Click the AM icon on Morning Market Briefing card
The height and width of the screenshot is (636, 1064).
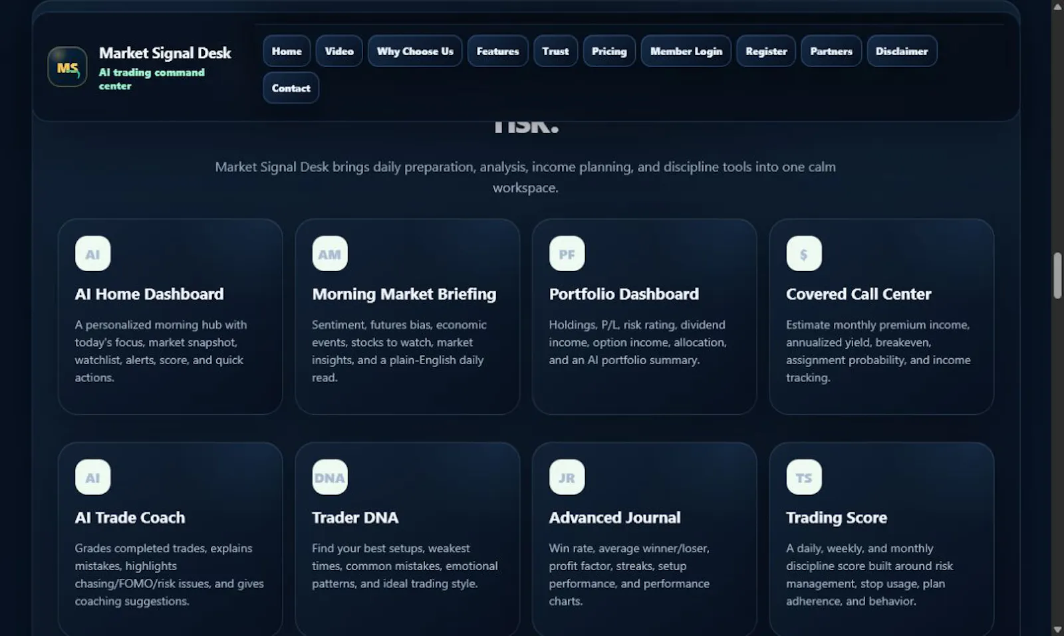[330, 254]
